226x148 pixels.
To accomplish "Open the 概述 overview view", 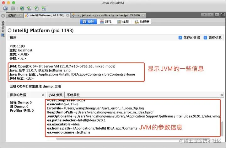I will coord(89,22).
